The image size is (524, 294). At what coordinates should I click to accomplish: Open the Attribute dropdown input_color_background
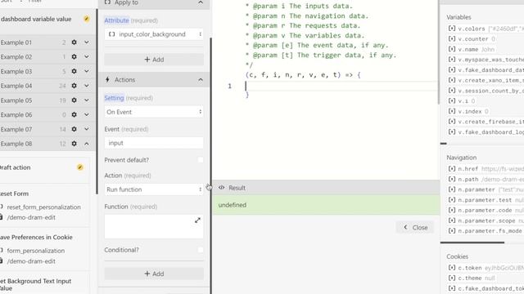point(154,34)
